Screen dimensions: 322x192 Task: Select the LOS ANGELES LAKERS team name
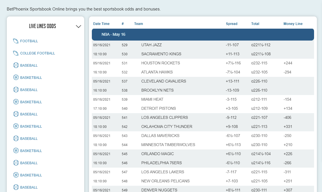point(163,172)
